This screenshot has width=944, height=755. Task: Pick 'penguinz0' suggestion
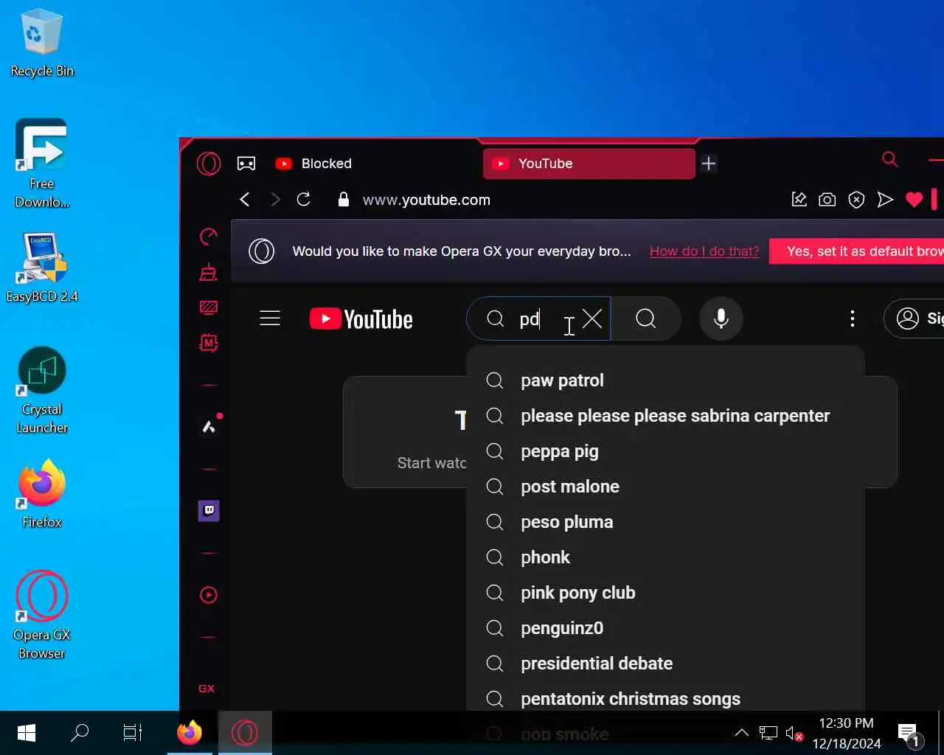[665, 628]
